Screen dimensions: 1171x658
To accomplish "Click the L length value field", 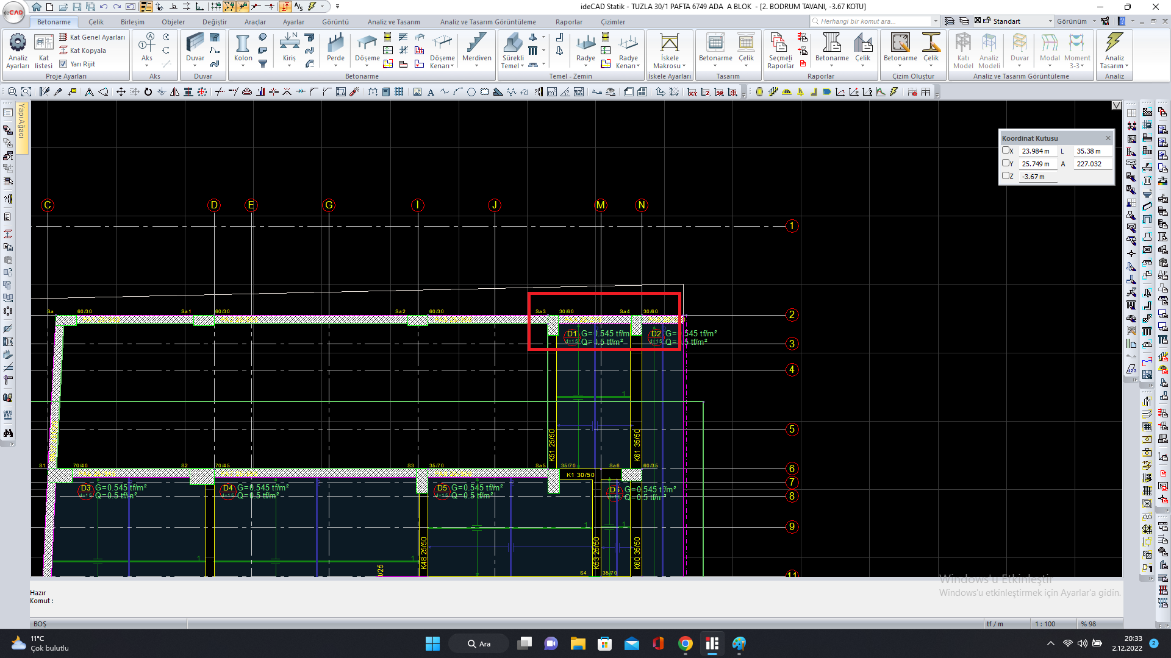I will pos(1092,151).
